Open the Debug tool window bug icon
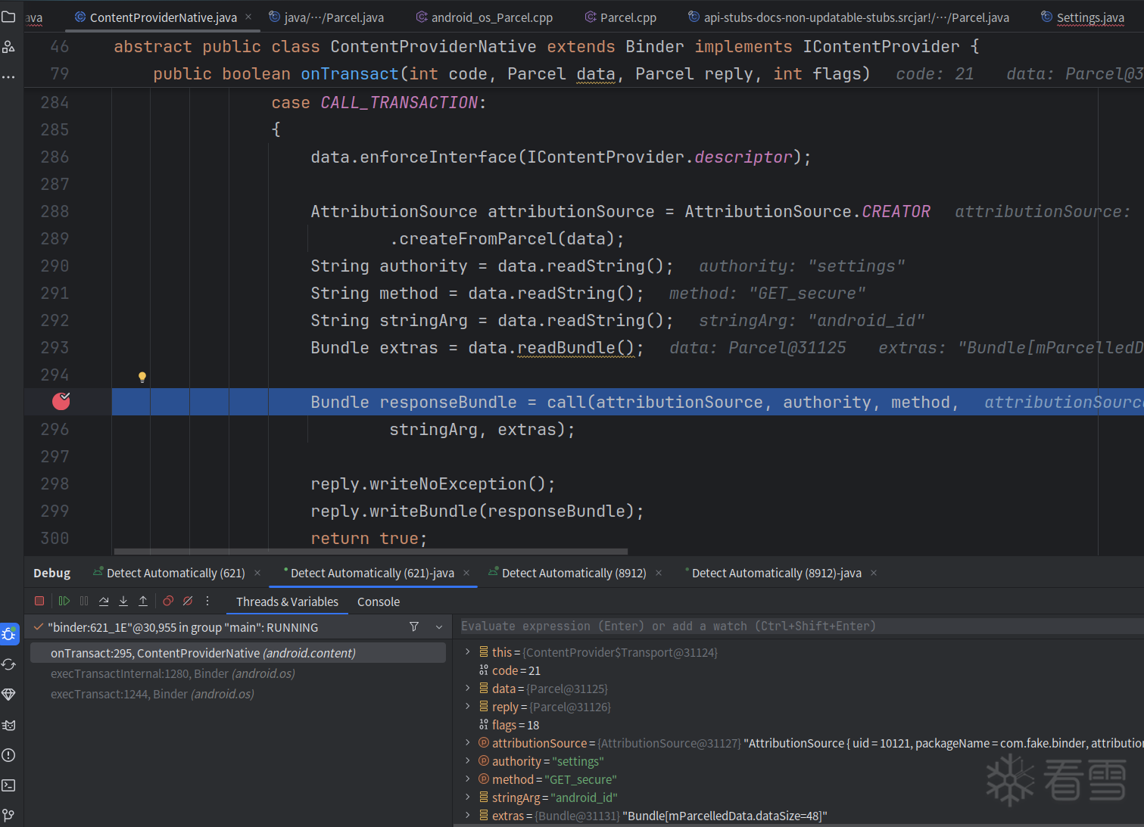The image size is (1144, 827). coord(9,634)
